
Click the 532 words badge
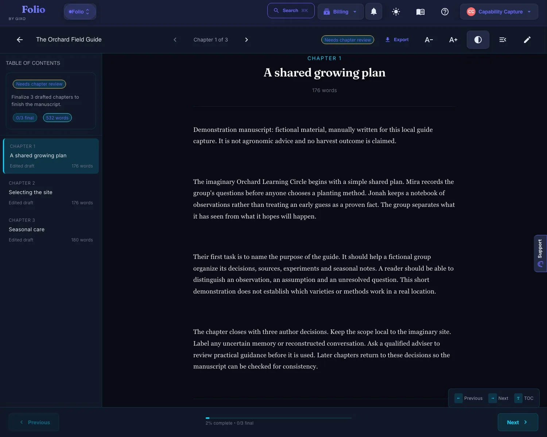[57, 118]
